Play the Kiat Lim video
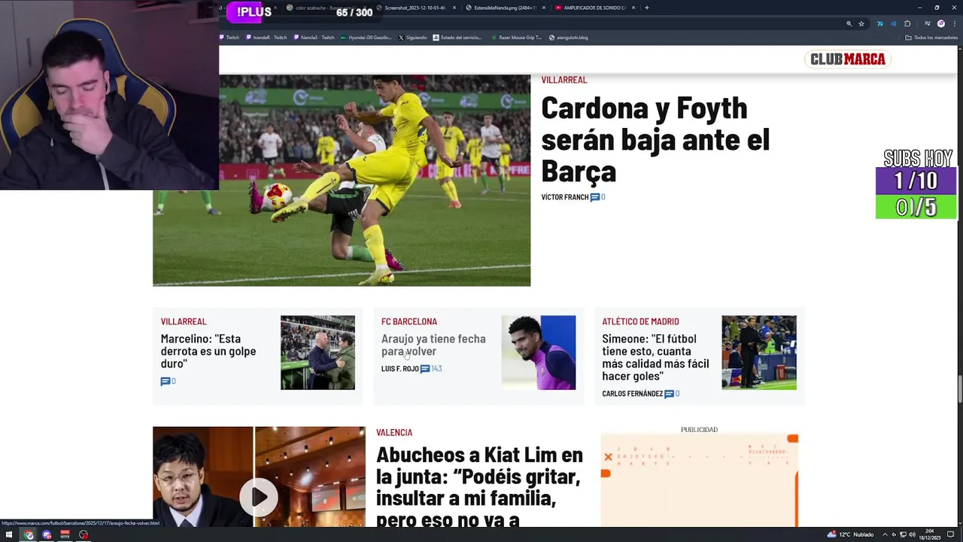The image size is (963, 542). tap(258, 497)
